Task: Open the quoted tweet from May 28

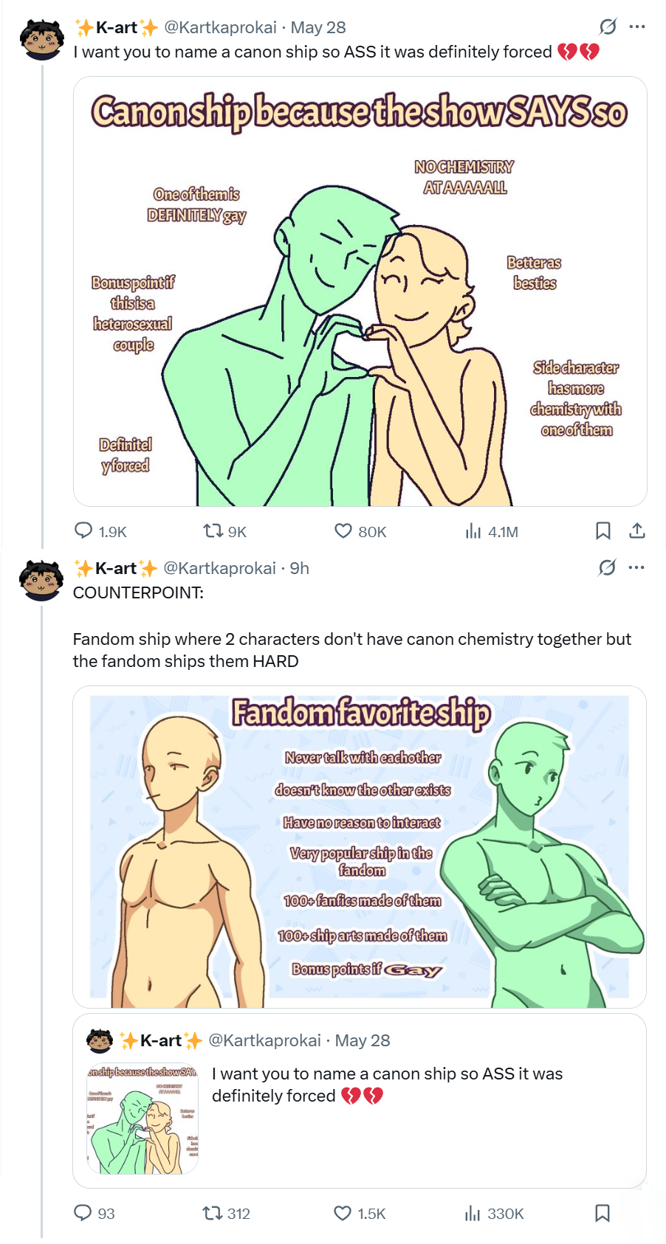Action: (x=360, y=1101)
